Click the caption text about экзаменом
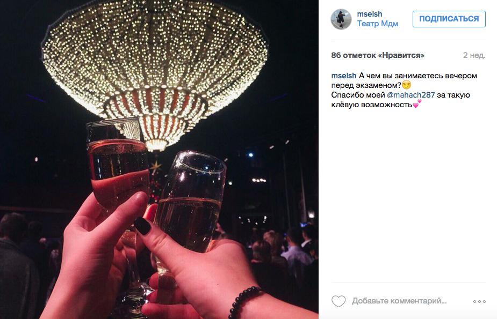Viewport: 497px width, 319px height. coord(404,80)
